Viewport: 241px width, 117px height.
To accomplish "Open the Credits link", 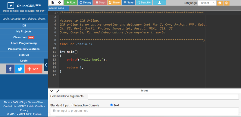I will [39, 106].
